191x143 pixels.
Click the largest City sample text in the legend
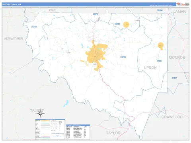(x=60, y=122)
